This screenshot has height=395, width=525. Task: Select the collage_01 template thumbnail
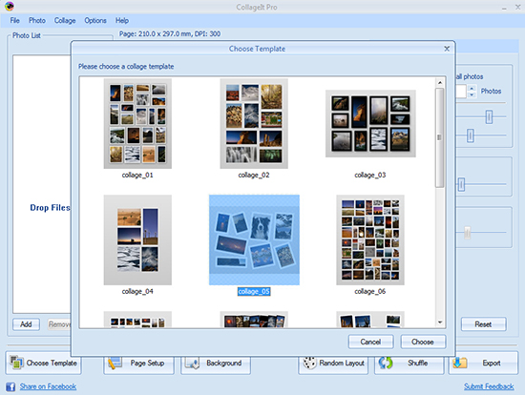pos(137,123)
